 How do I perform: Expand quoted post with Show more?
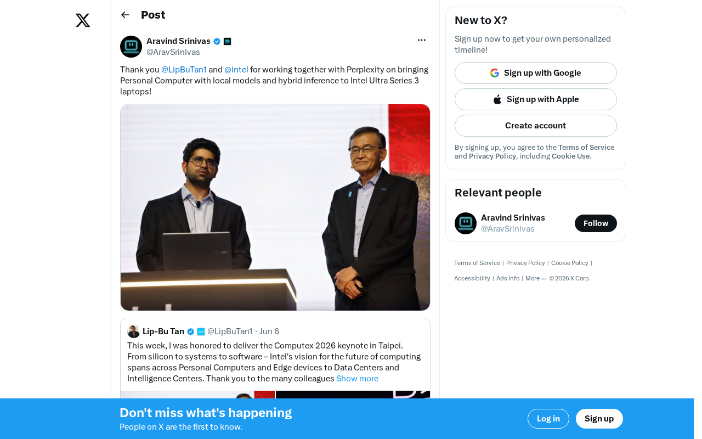coord(357,379)
